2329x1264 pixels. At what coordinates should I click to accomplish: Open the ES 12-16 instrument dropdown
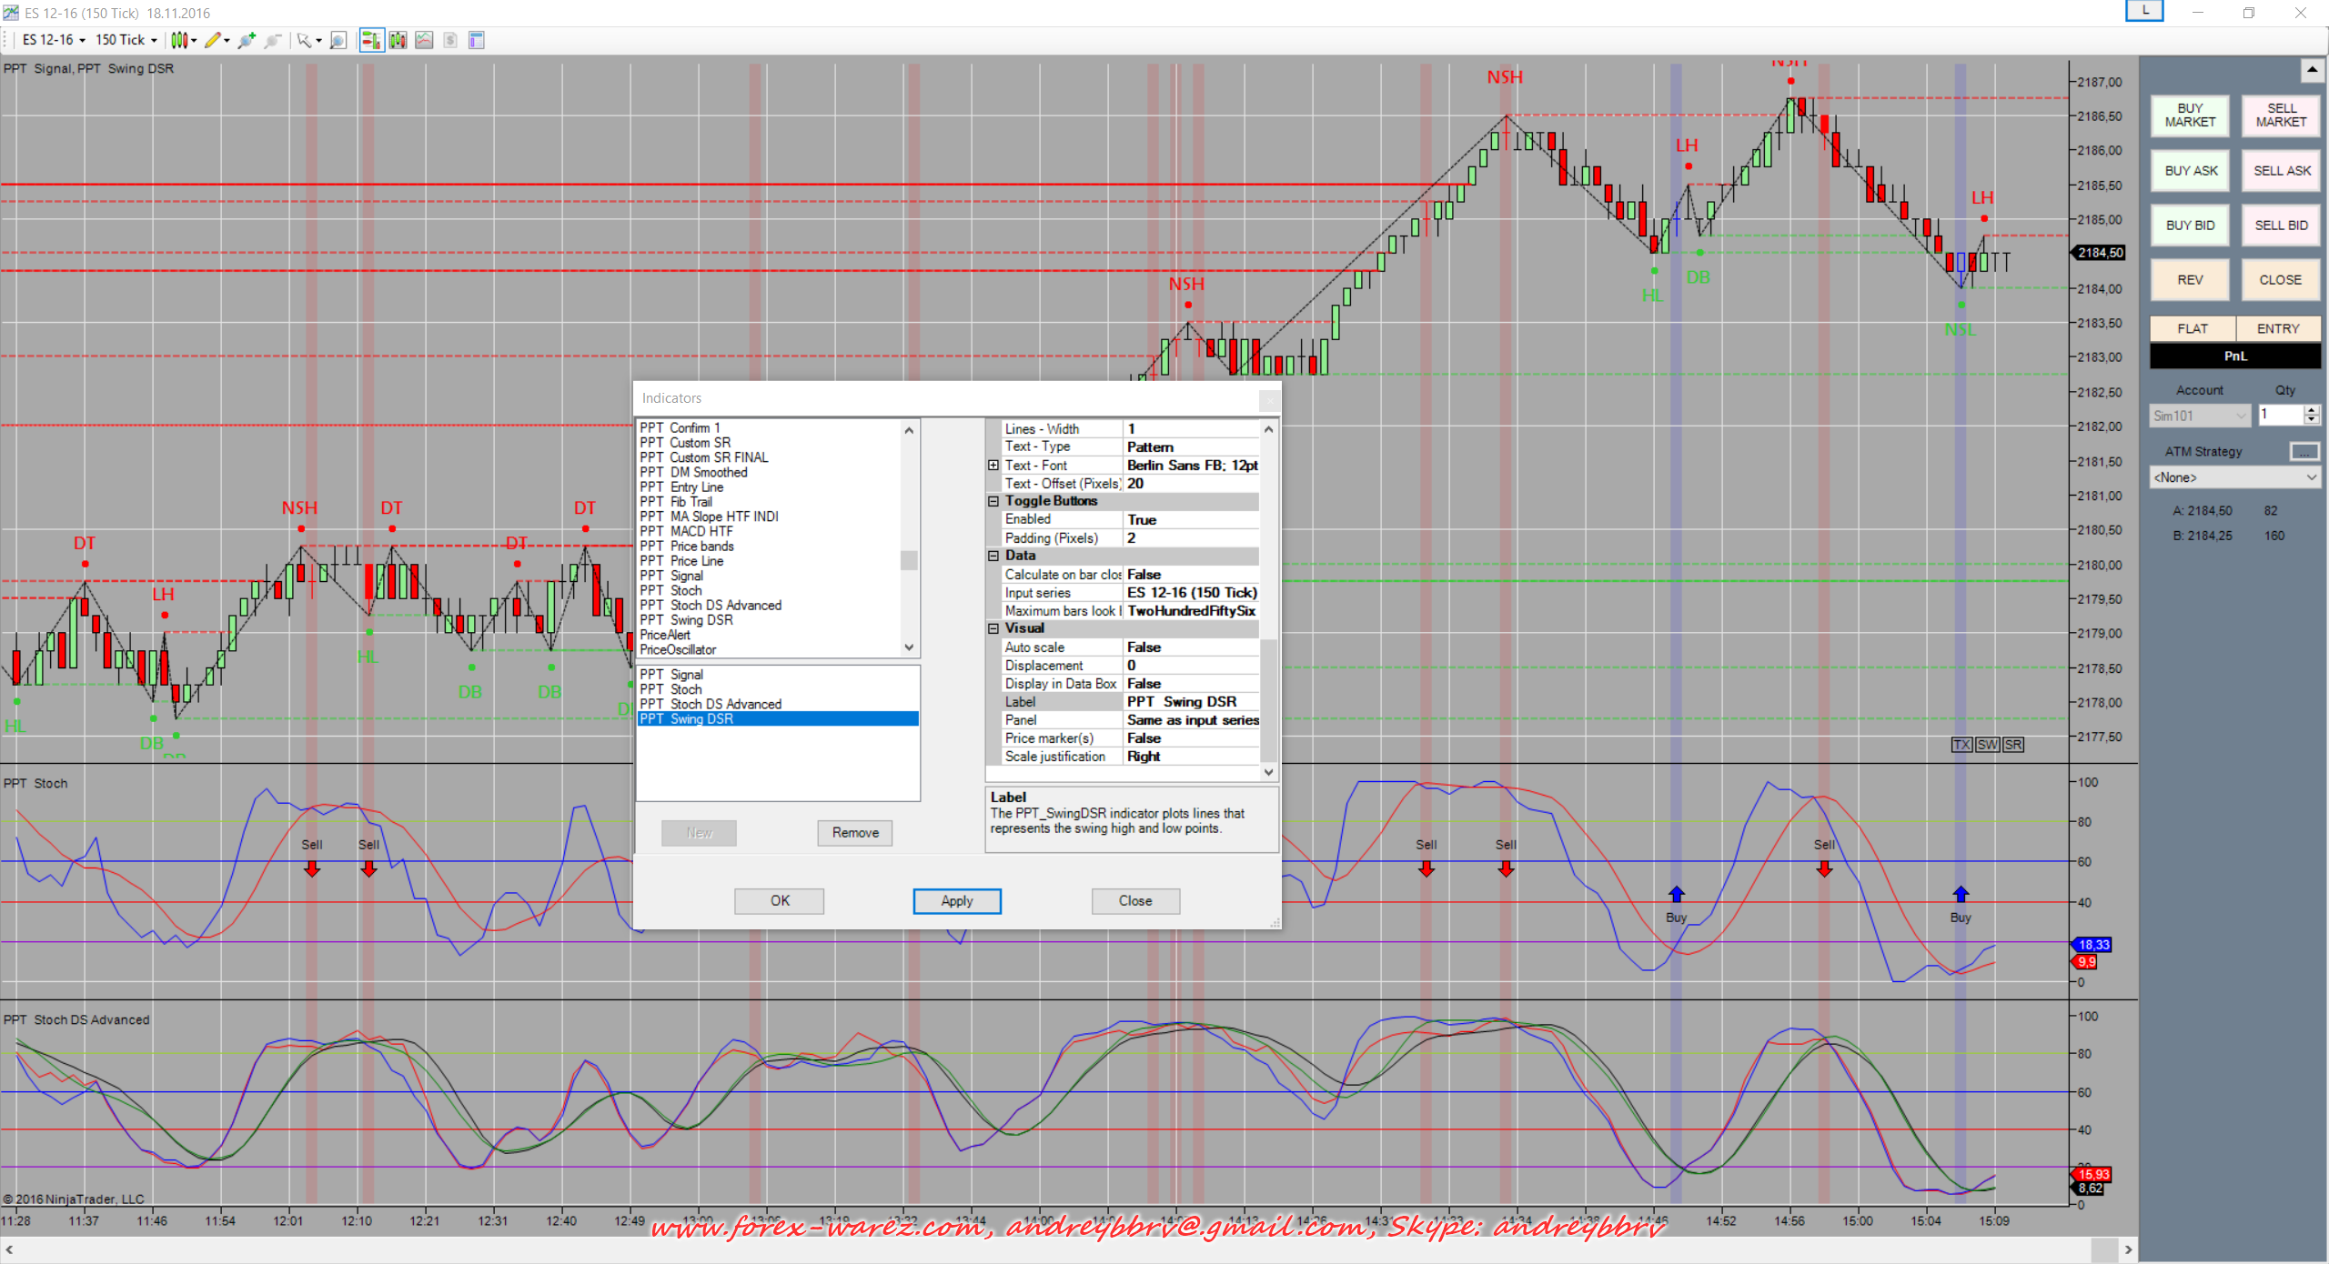click(54, 40)
